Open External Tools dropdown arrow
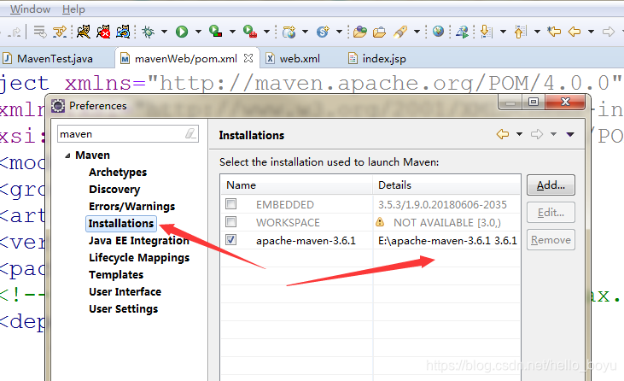The image size is (624, 381). click(x=266, y=32)
